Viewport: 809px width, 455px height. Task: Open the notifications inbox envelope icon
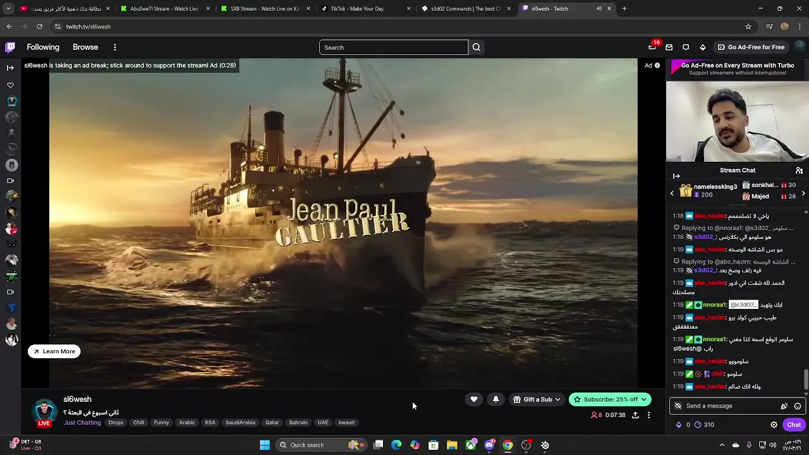(x=669, y=47)
